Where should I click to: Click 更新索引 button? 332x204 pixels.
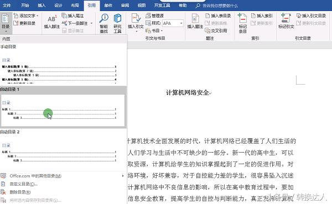coord(262,23)
